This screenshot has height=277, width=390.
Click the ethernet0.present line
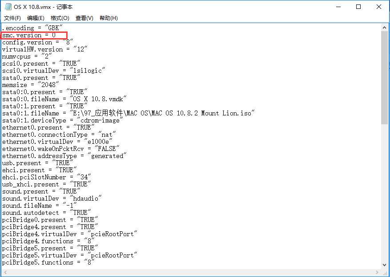[x=48, y=127]
